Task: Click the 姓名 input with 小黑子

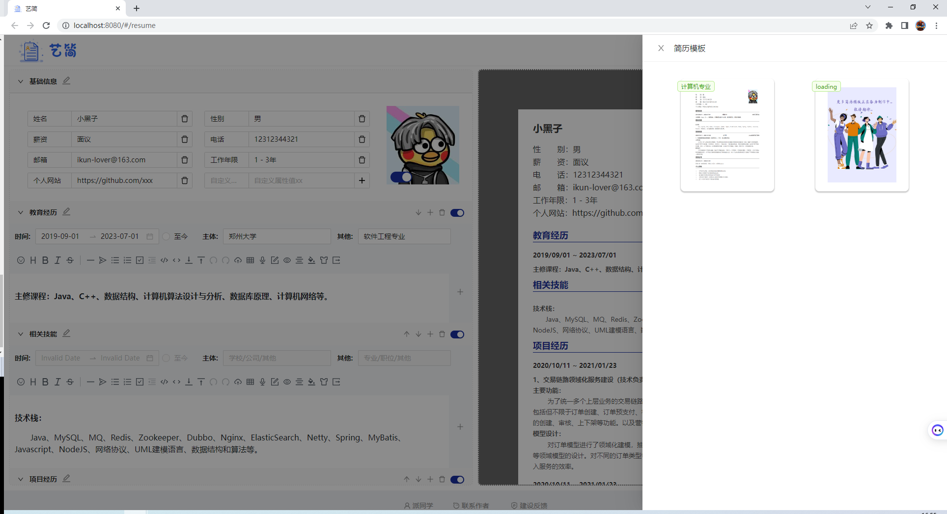Action: point(124,119)
